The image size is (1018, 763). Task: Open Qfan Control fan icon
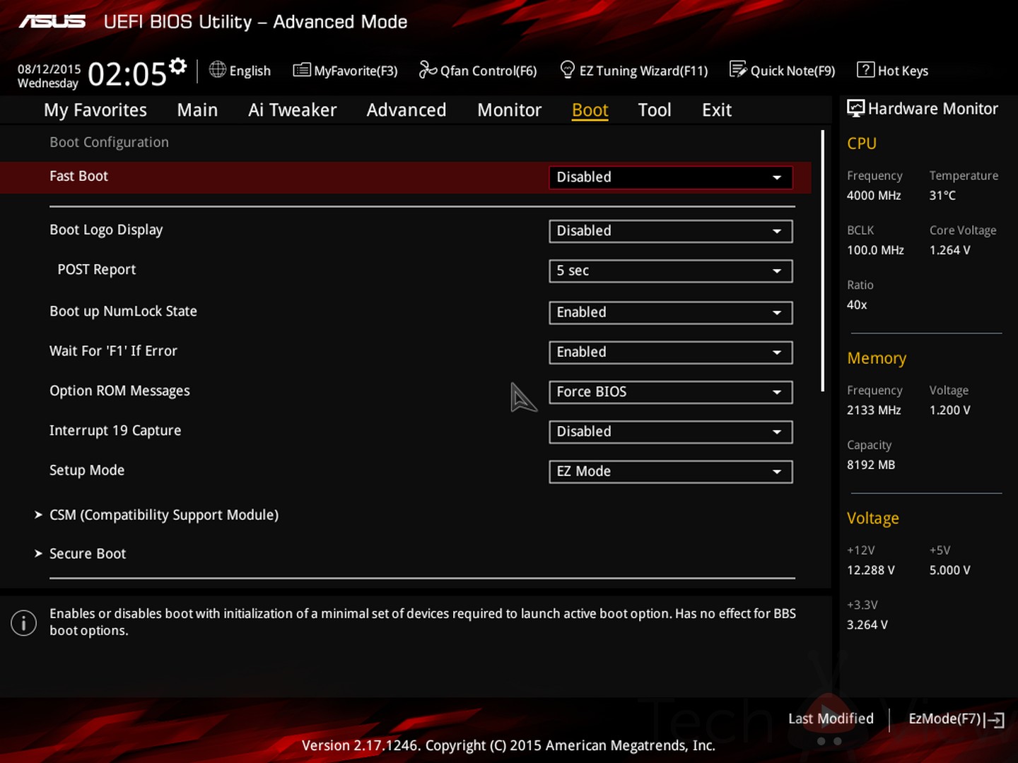(428, 69)
